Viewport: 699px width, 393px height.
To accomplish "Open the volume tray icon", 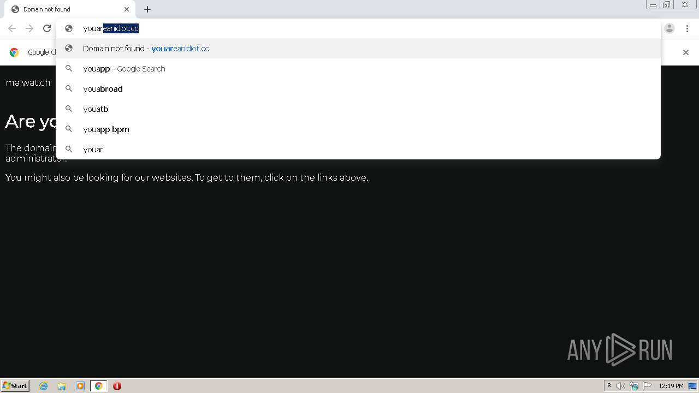I will tap(621, 386).
